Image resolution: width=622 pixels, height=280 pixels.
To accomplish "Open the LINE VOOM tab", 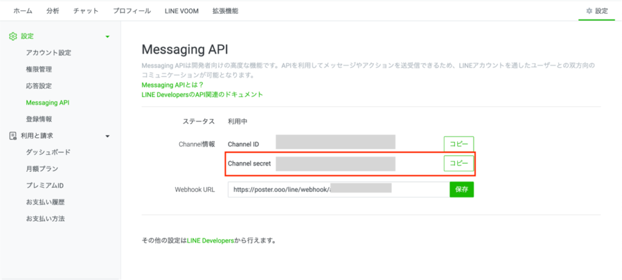I will (x=182, y=11).
